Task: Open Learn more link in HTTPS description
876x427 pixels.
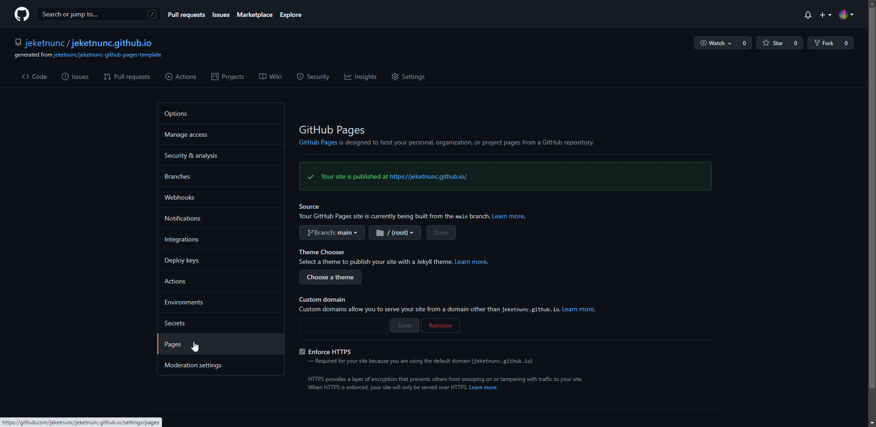Action: (x=483, y=388)
